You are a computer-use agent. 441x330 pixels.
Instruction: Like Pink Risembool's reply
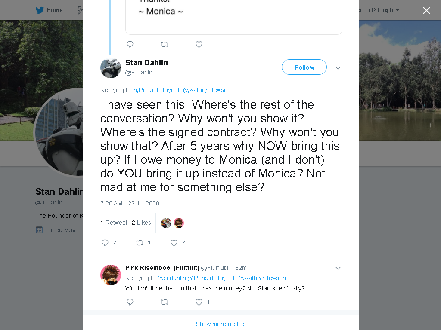[199, 302]
